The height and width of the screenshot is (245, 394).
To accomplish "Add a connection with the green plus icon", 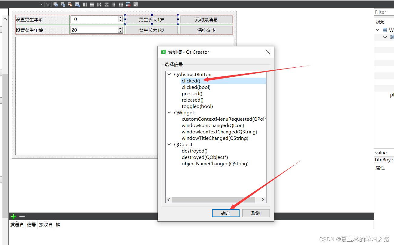I will pyautogui.click(x=13, y=216).
